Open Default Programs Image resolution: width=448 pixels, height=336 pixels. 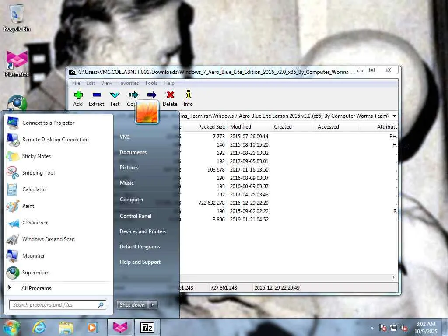pyautogui.click(x=140, y=247)
